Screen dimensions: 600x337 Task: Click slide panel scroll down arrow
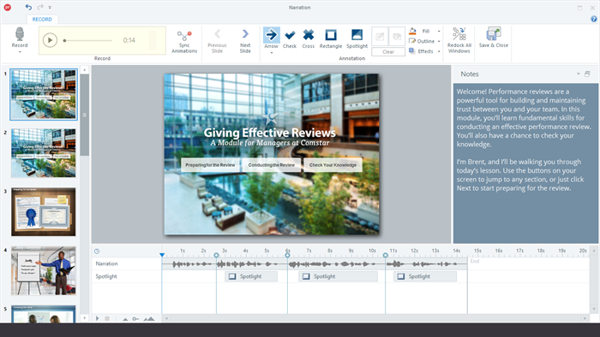(85, 318)
